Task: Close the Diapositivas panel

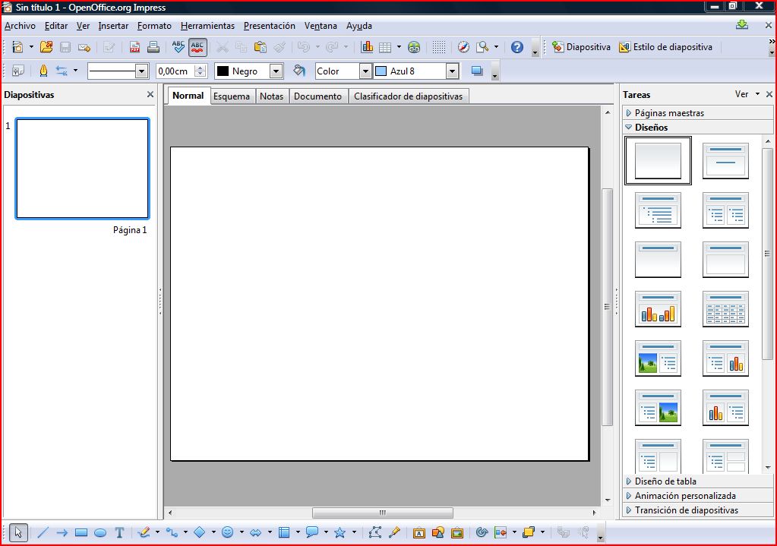Action: (150, 94)
